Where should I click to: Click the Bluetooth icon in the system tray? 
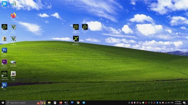[x=157, y=103]
